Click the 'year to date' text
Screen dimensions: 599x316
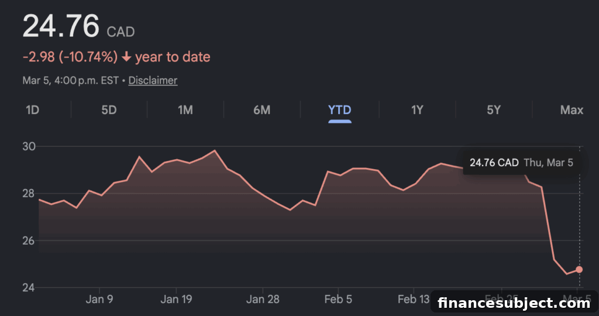pyautogui.click(x=173, y=57)
